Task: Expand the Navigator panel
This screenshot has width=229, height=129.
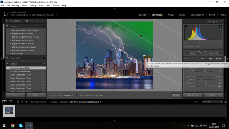Action: [x=7, y=21]
